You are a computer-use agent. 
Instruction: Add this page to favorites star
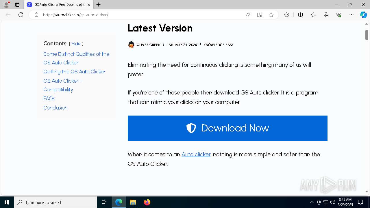[271, 15]
